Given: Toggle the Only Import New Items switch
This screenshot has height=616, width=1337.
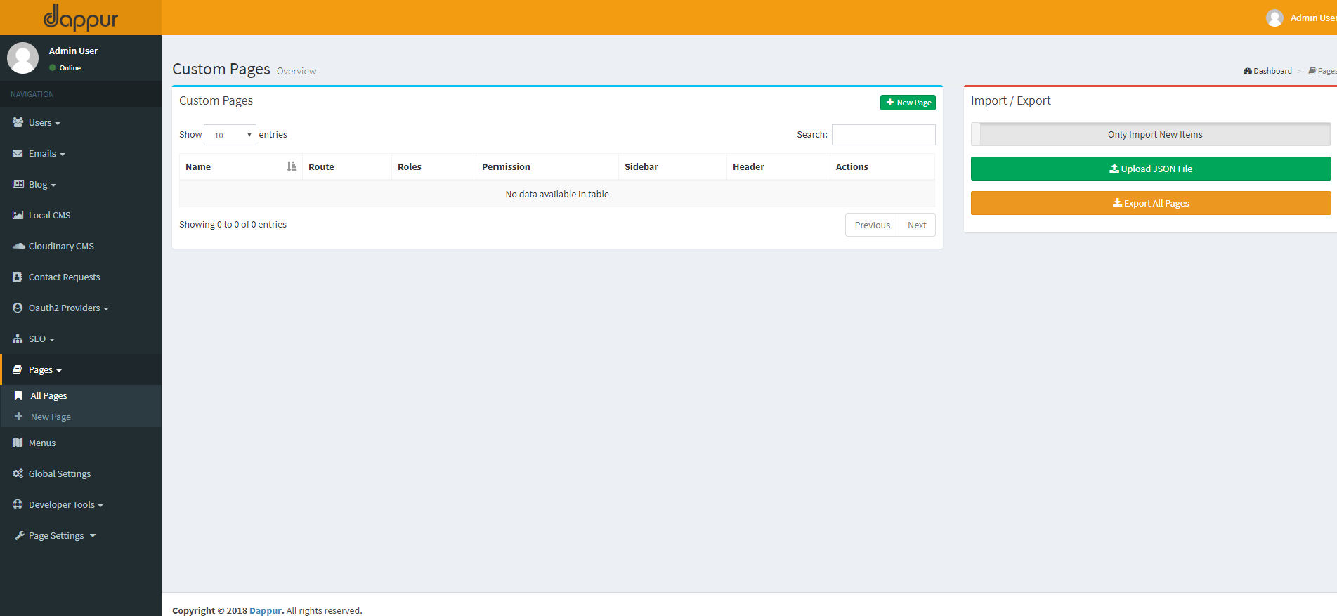Looking at the screenshot, I should [x=1151, y=134].
